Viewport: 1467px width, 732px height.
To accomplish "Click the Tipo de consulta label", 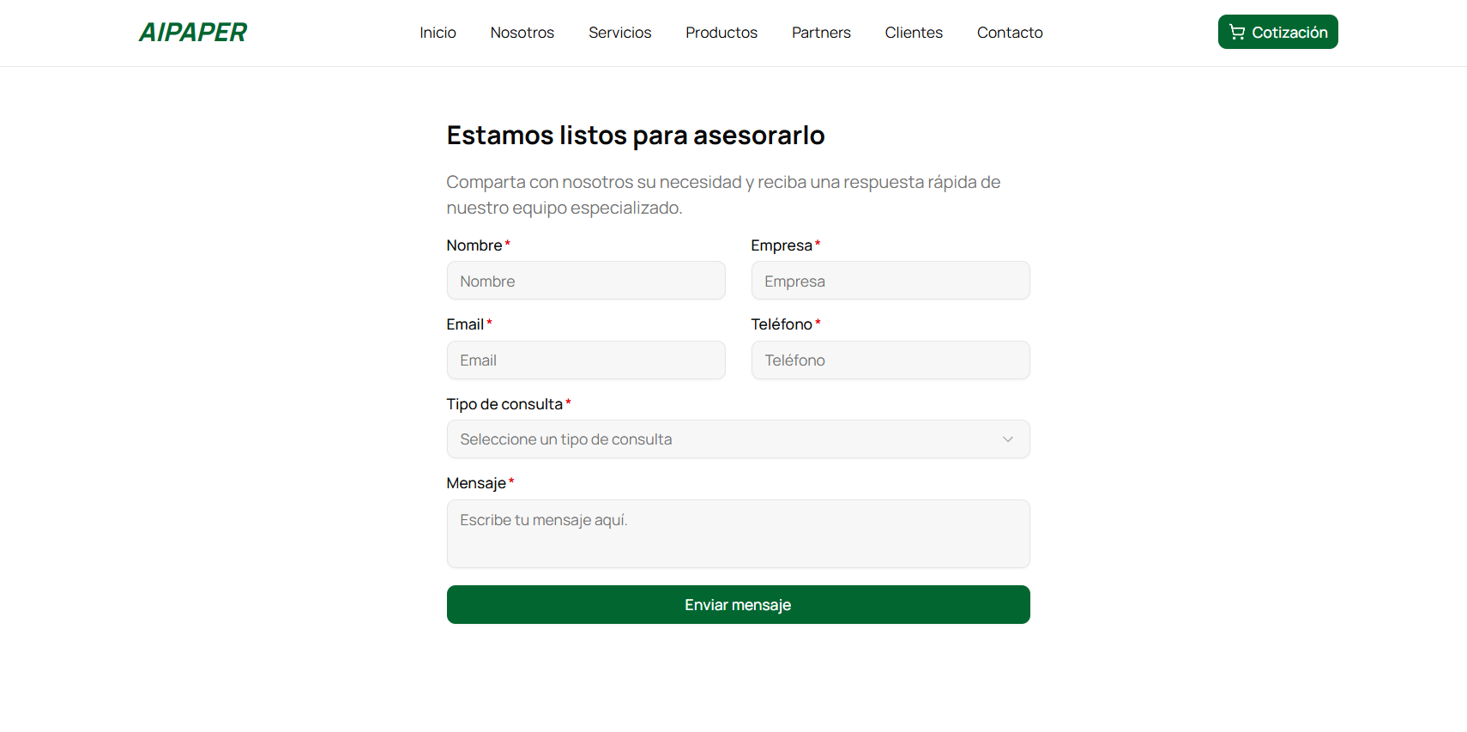I will coord(504,404).
